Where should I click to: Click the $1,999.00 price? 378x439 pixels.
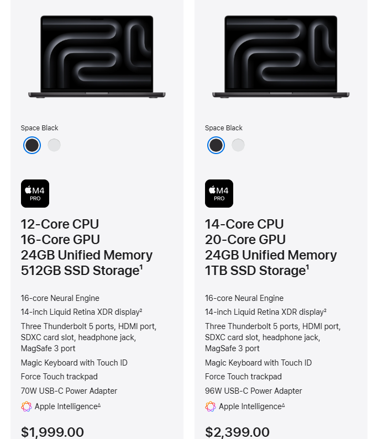53,432
